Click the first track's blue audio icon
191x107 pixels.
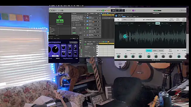[87, 18]
